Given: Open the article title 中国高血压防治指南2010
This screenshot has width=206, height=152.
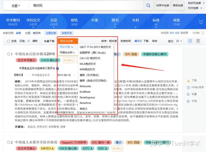Looking at the screenshot, I should (34, 54).
